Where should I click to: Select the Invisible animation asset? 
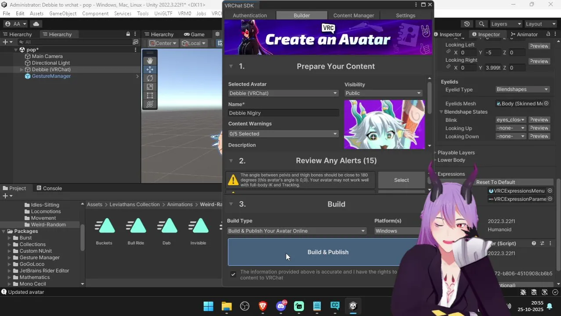198,231
